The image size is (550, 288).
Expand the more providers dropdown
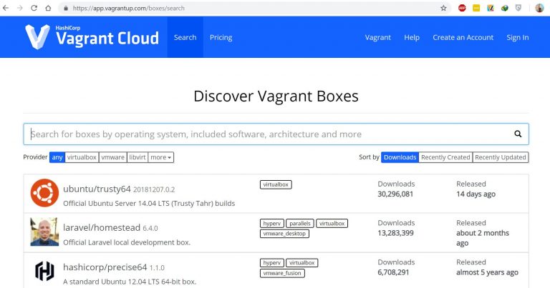pyautogui.click(x=161, y=157)
